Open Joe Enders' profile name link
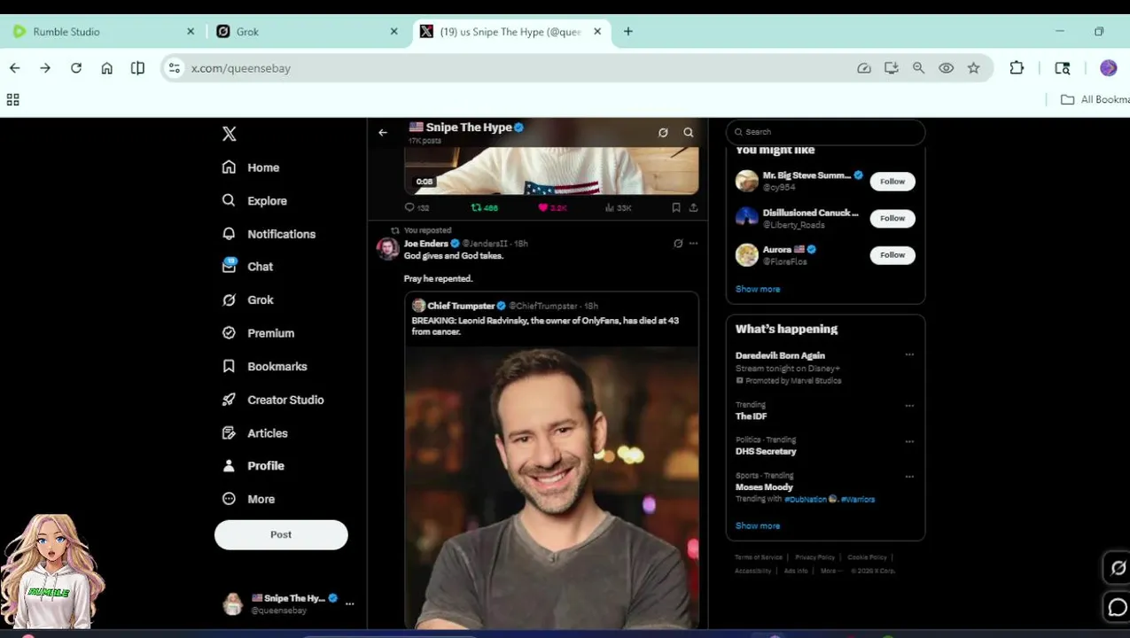Image resolution: width=1130 pixels, height=638 pixels. pos(426,244)
